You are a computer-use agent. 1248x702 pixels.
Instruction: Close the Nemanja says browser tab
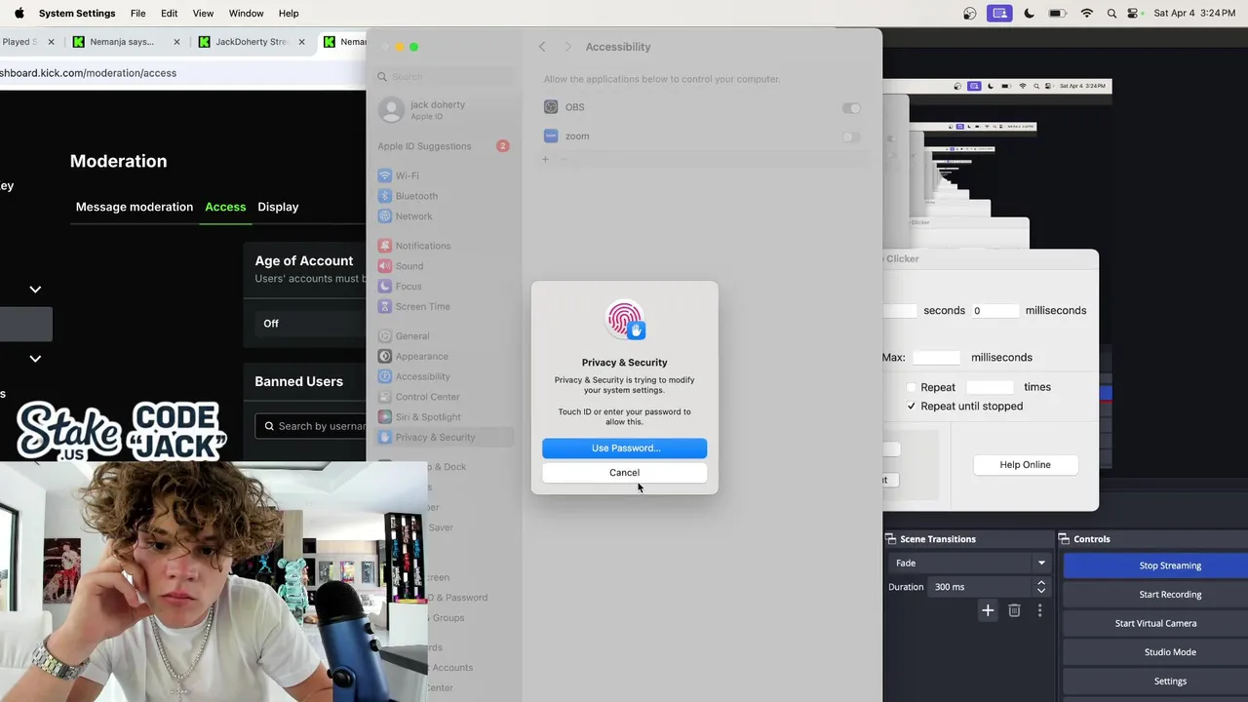click(x=176, y=42)
